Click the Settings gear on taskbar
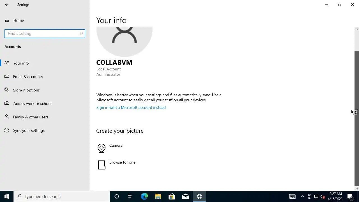 pyautogui.click(x=199, y=196)
